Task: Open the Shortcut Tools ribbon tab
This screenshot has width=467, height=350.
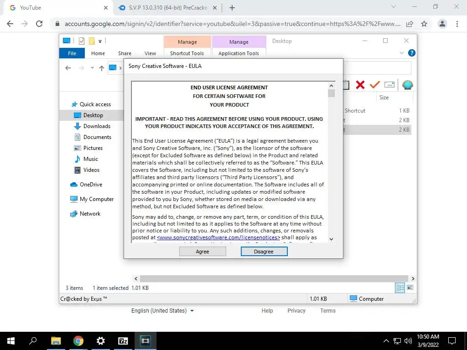Action: click(187, 53)
